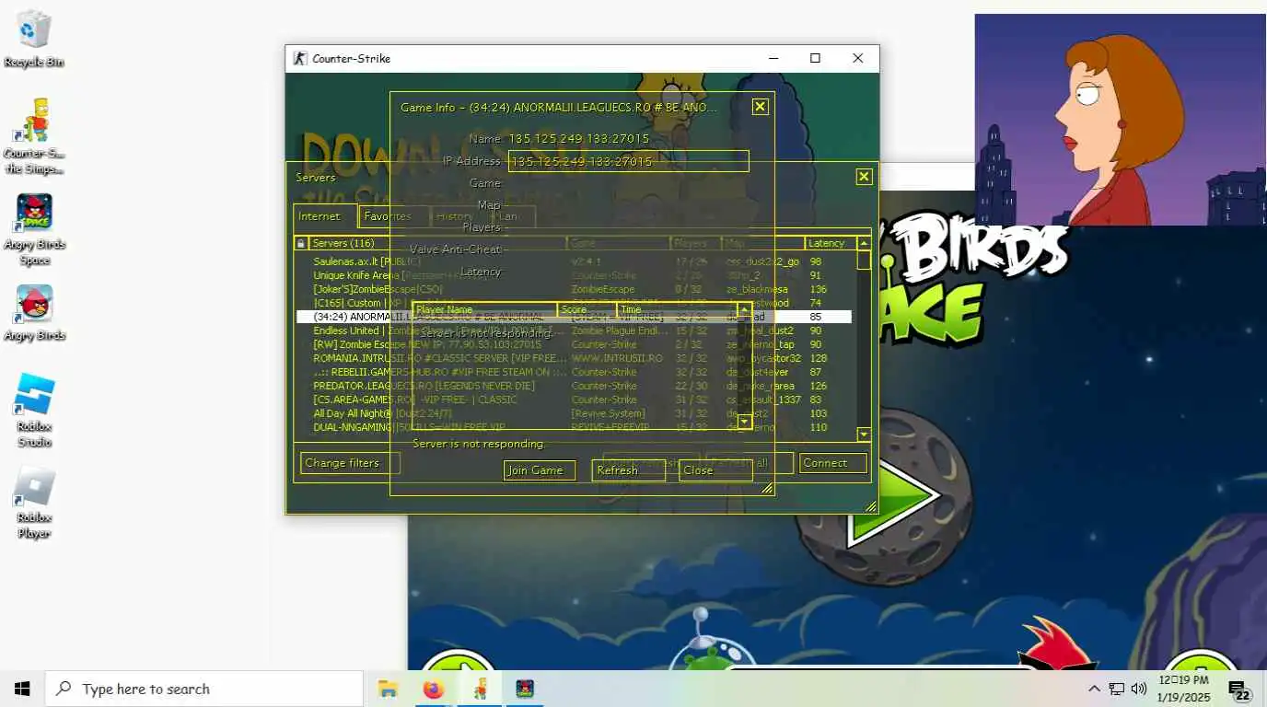
Task: Click the Connect button
Action: (x=832, y=463)
